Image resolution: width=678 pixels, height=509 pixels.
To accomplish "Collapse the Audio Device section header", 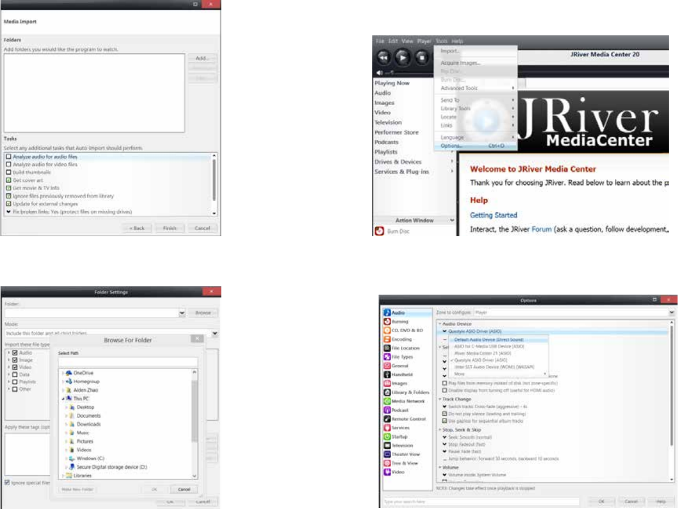I will pos(439,323).
